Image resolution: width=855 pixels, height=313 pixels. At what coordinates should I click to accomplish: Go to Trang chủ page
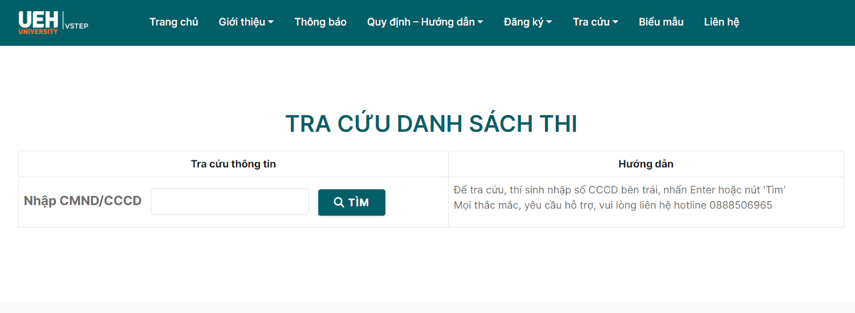(x=174, y=22)
